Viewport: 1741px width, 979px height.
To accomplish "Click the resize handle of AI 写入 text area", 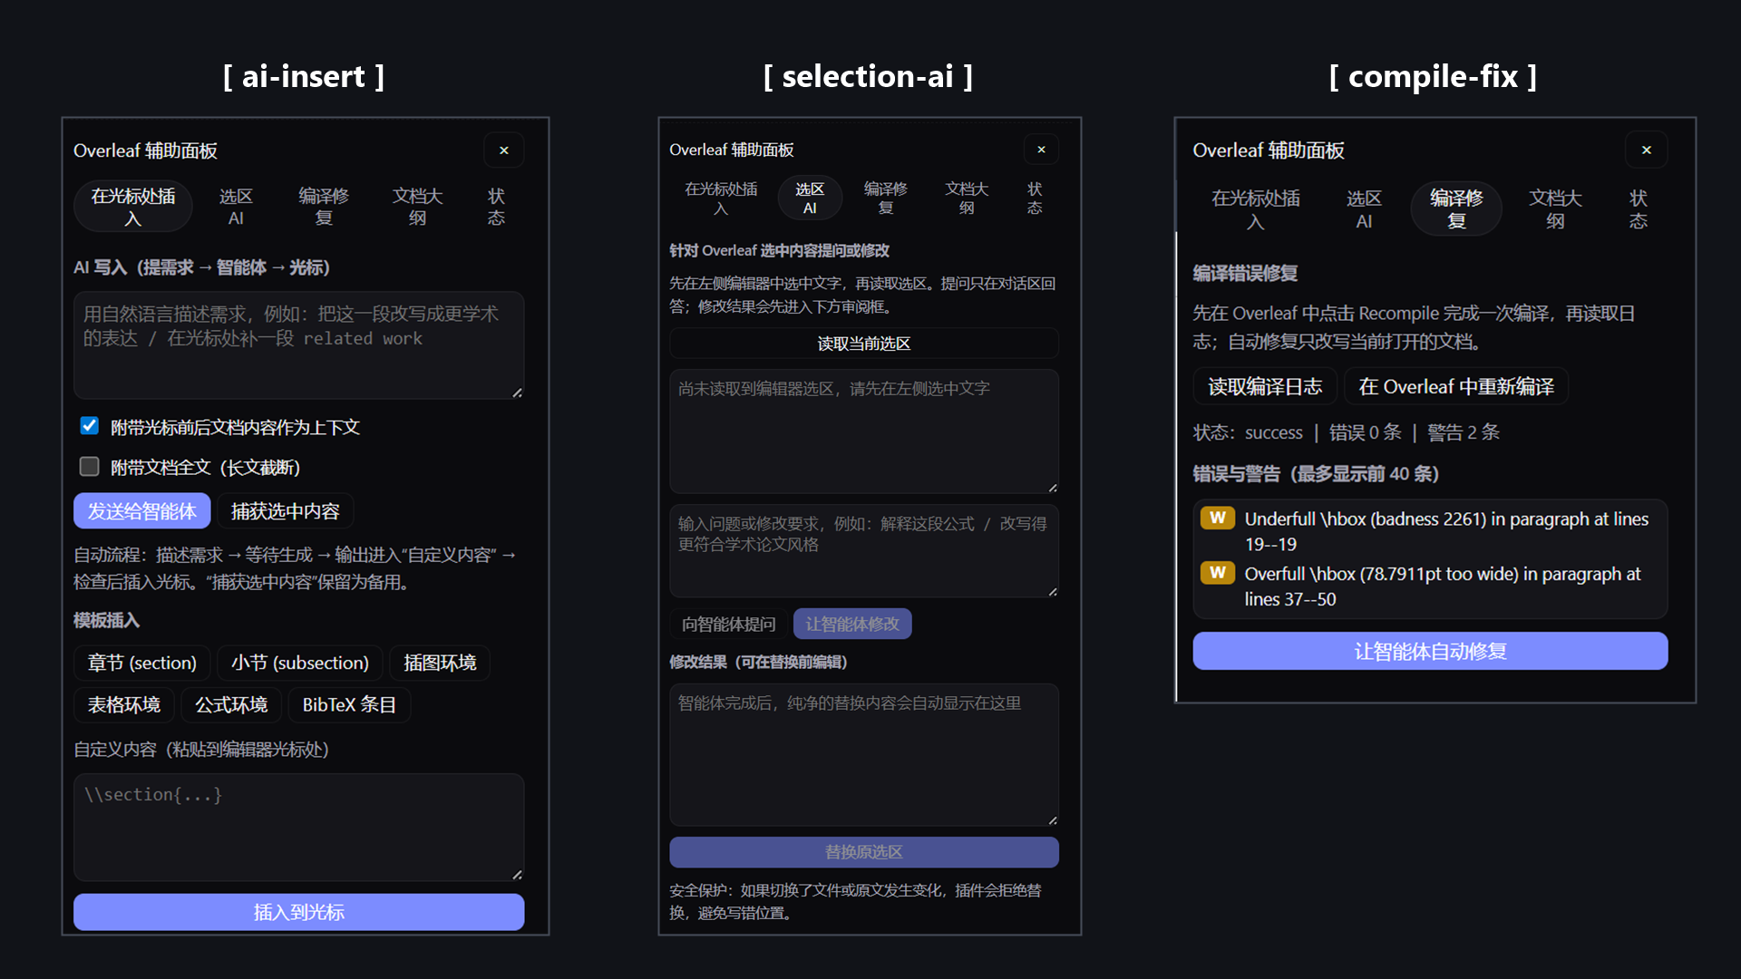I will 517,392.
